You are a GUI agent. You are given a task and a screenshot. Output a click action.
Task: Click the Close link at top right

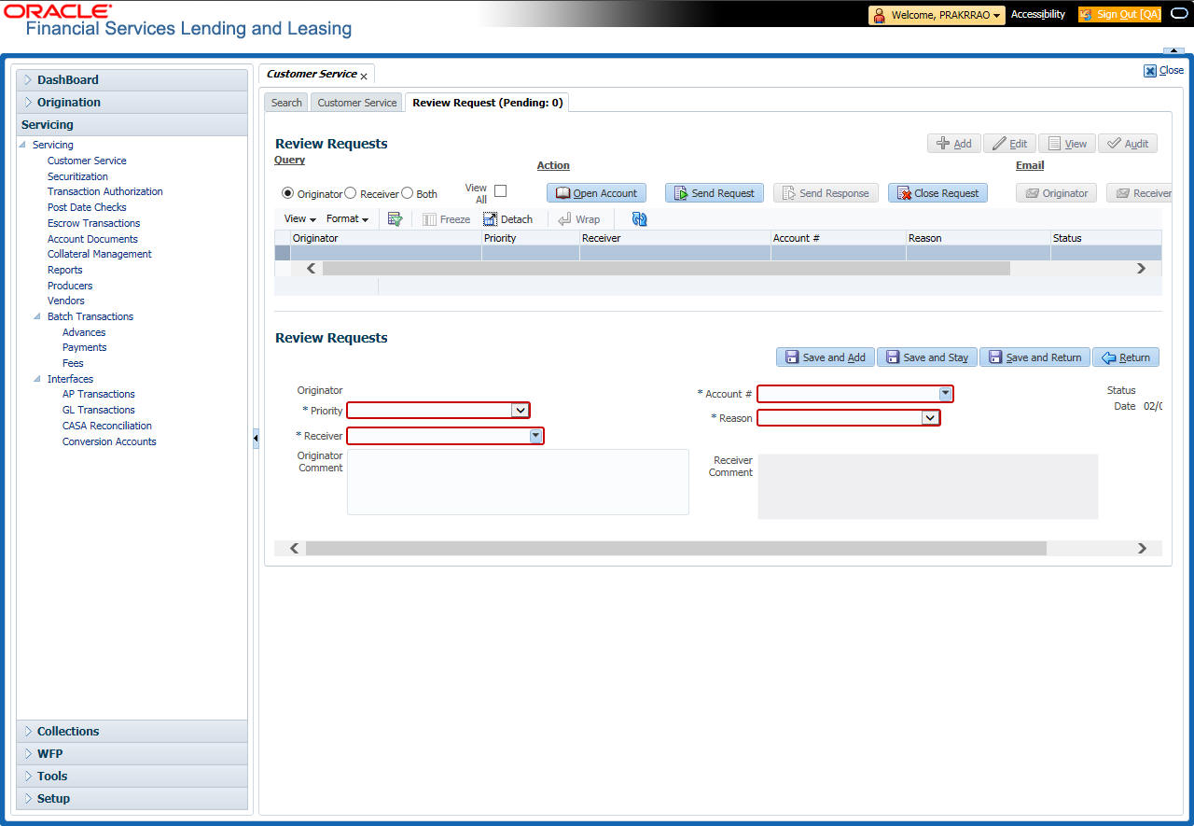point(1163,70)
